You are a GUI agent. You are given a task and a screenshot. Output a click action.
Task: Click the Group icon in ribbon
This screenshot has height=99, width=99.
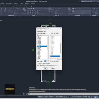[x=93, y=10]
